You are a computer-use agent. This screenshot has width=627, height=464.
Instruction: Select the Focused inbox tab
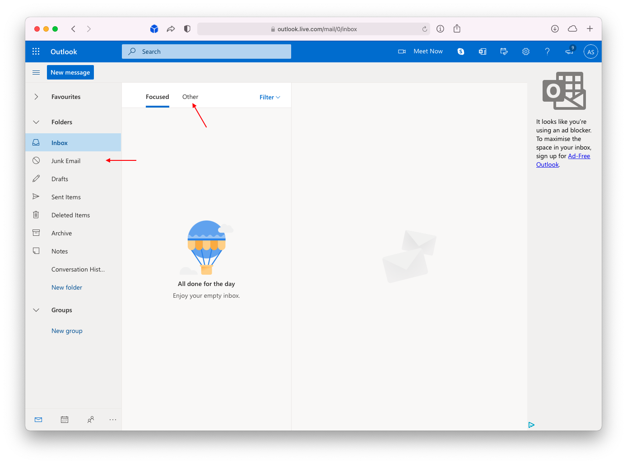157,97
